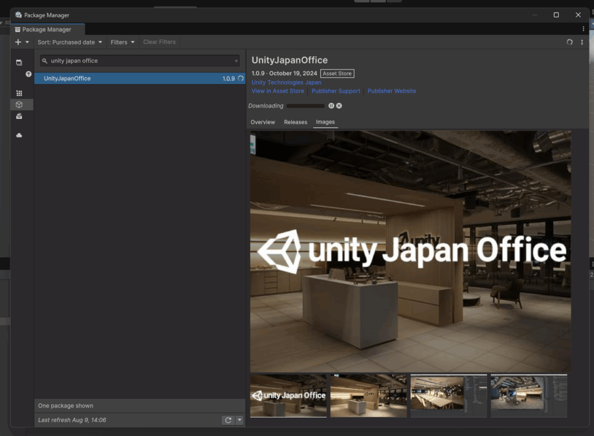Click the "Downloading" status label
594x436 pixels.
click(266, 106)
